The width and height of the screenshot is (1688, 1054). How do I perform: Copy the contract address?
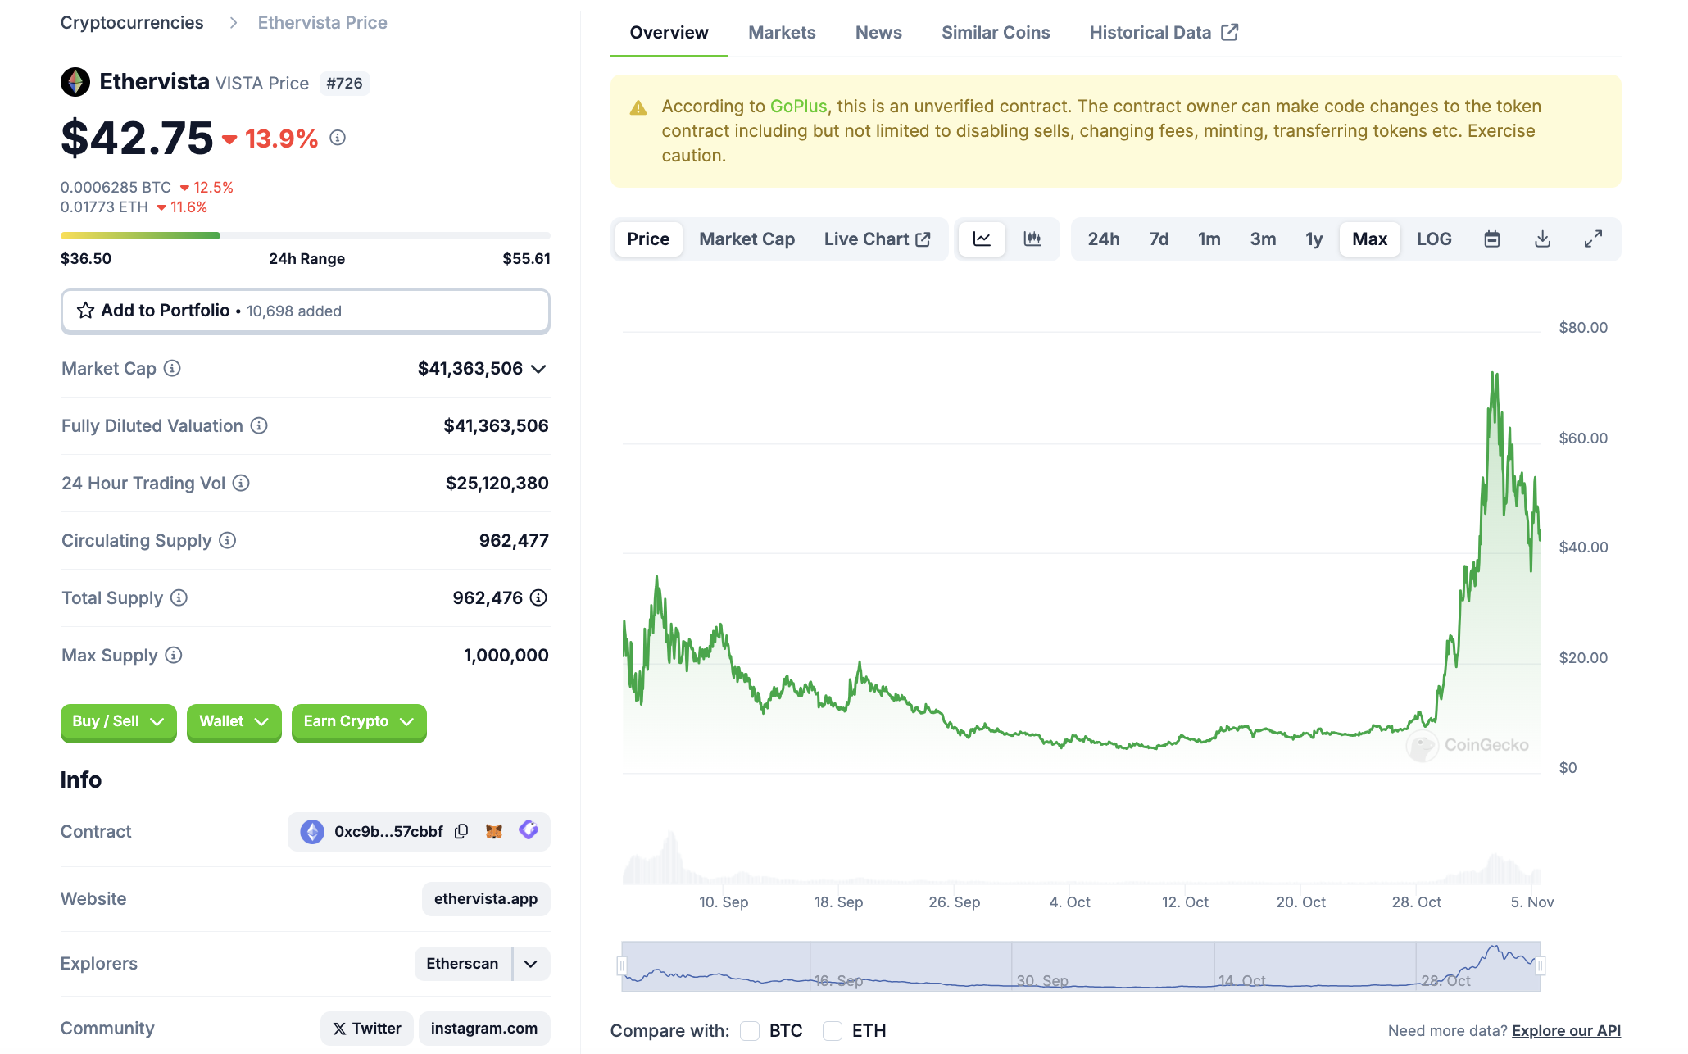point(461,831)
